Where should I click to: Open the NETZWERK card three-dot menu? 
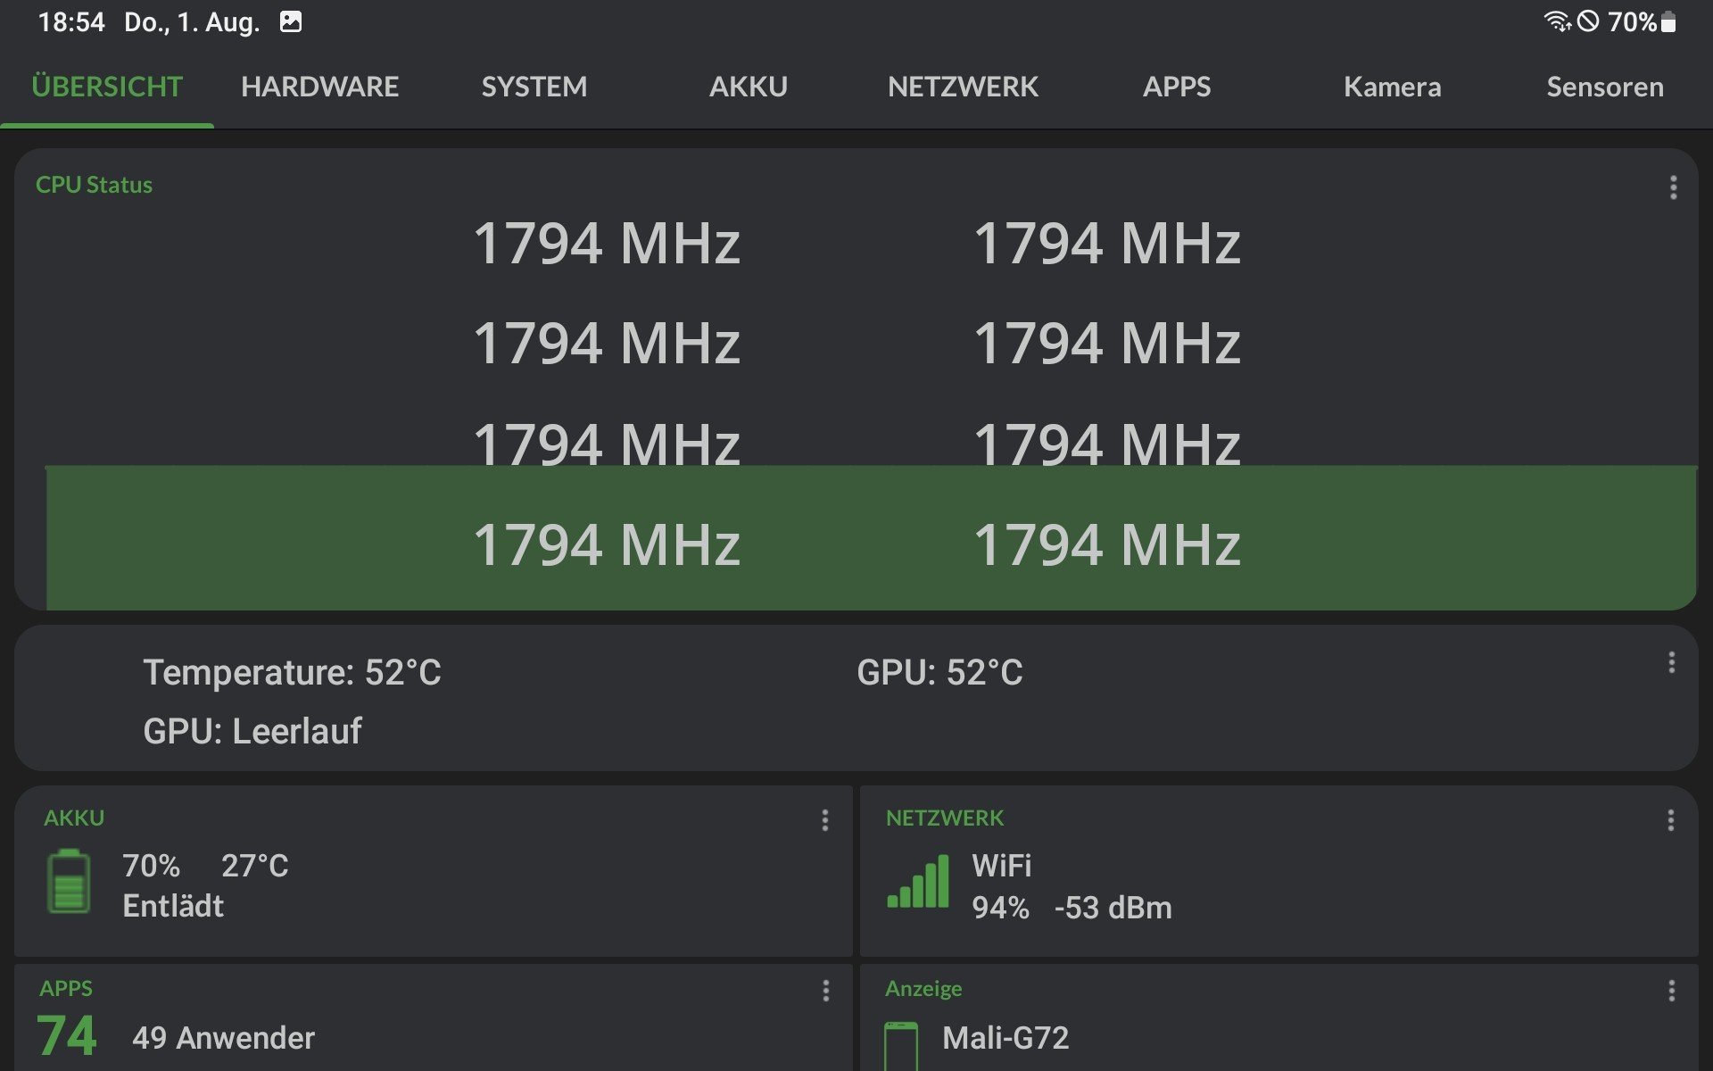point(1670,820)
